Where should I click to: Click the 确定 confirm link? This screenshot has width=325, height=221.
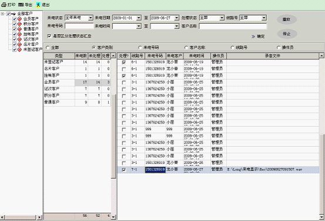point(261,36)
